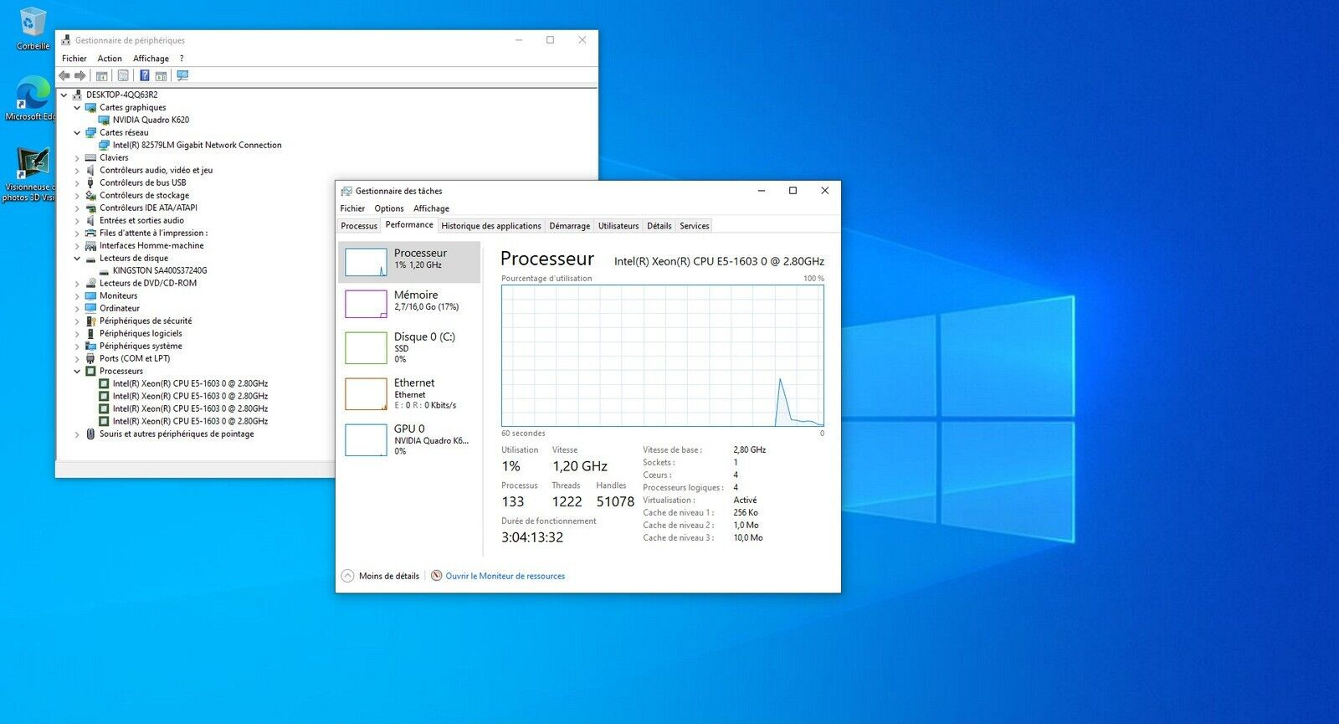This screenshot has height=724, width=1339.
Task: Switch to the Détails tab
Action: point(659,226)
